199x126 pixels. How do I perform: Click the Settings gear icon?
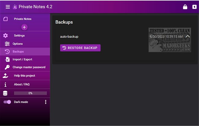click(x=6, y=36)
